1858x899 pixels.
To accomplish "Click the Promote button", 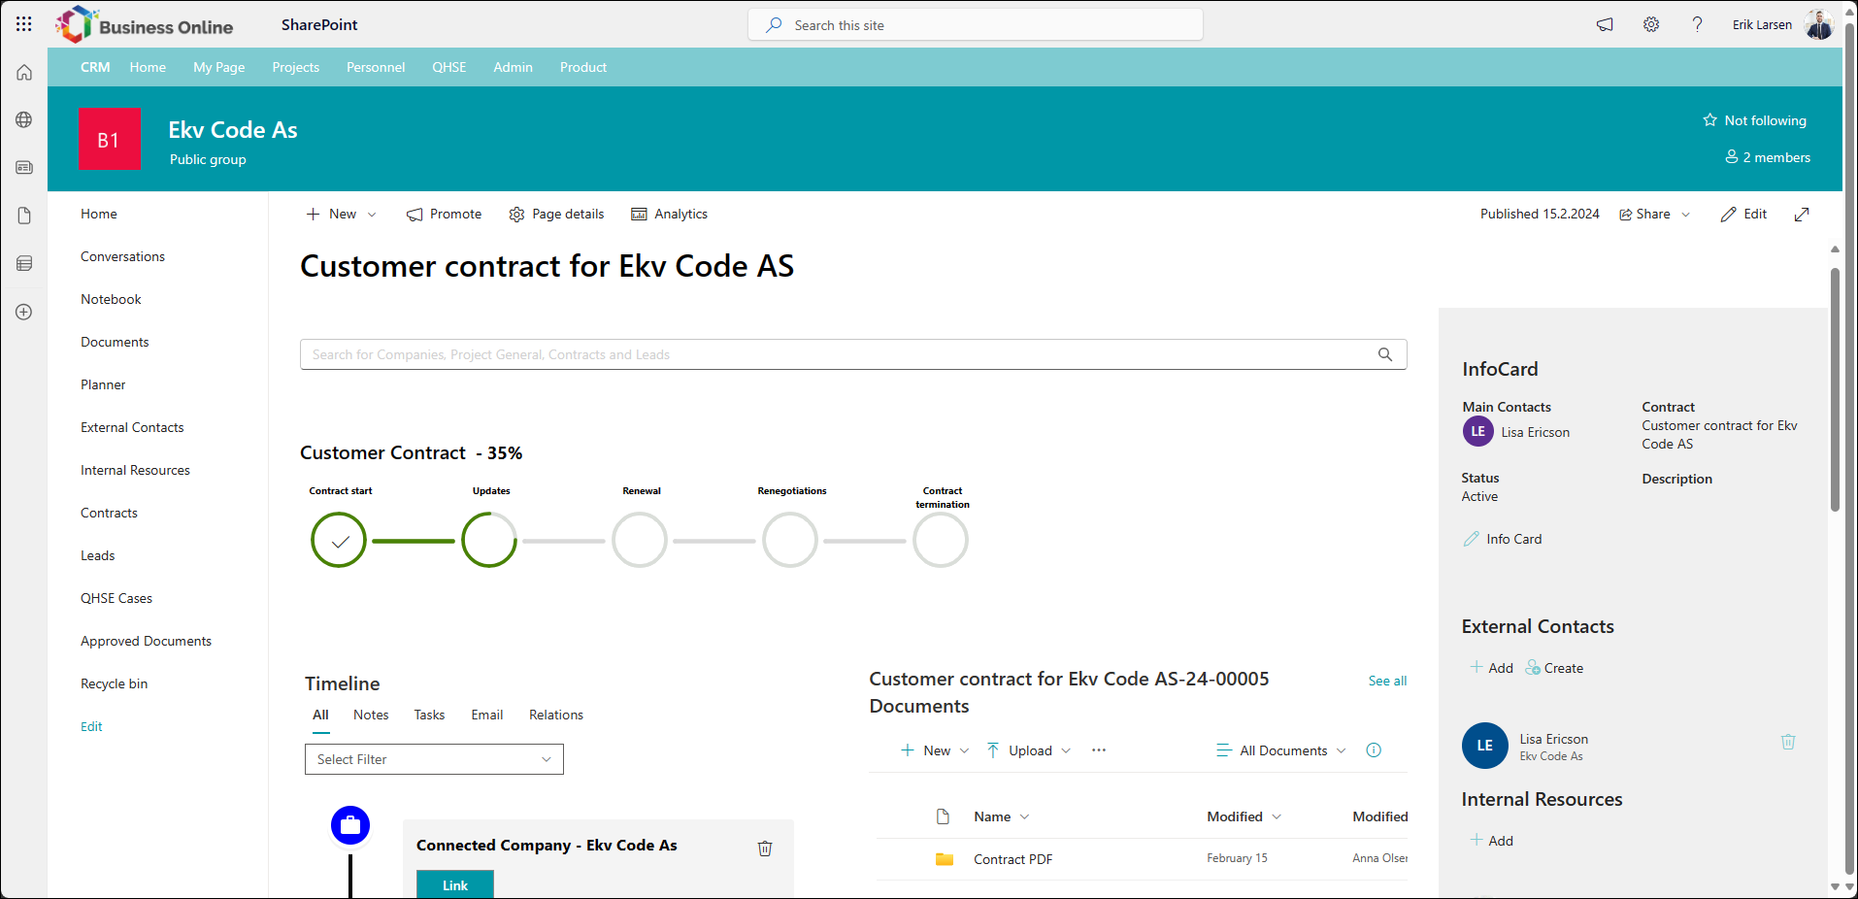I will coord(444,215).
